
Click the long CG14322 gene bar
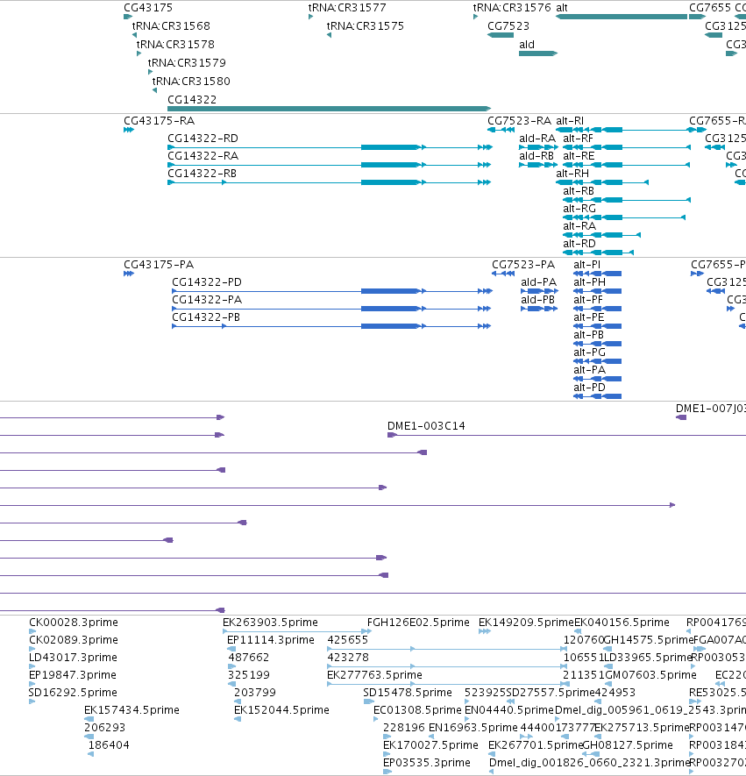coord(329,109)
